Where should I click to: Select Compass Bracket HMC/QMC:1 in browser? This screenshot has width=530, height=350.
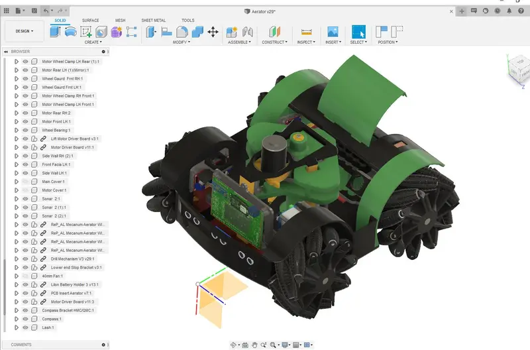[x=68, y=310]
